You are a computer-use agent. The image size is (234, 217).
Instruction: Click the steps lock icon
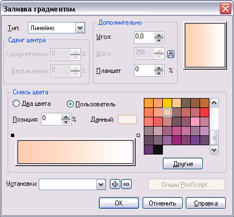pos(171,54)
